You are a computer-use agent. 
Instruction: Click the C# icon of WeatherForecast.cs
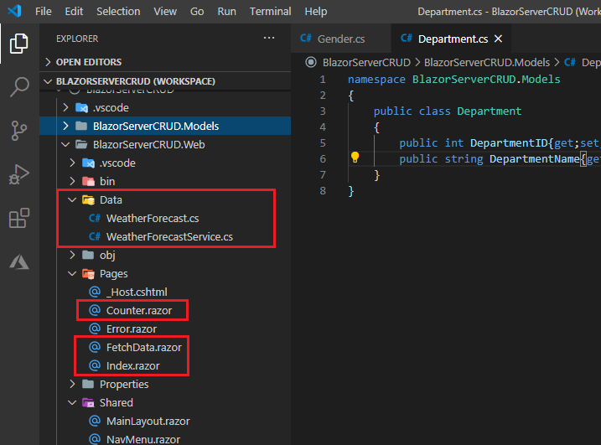click(94, 218)
